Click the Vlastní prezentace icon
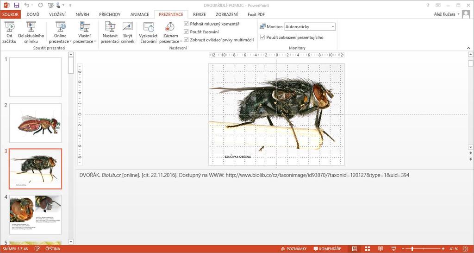Viewport: 474px width, 253px height. (x=85, y=26)
